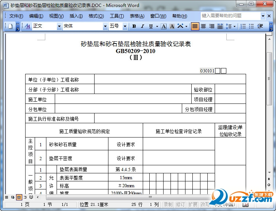Switch to Reading Layout view icon
276x211 pixels.
pos(31,197)
